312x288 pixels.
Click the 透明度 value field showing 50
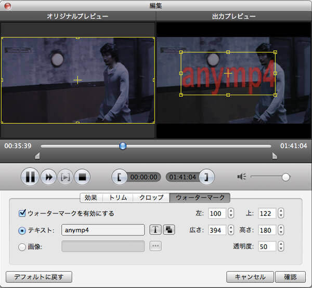[267, 246]
